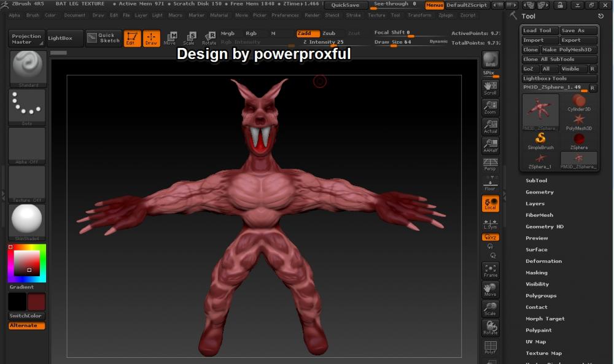
Task: Click the Frame view icon
Action: [490, 271]
